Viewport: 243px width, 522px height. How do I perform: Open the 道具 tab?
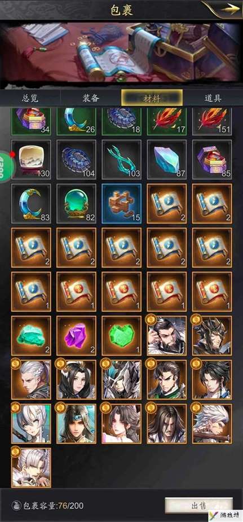(213, 98)
